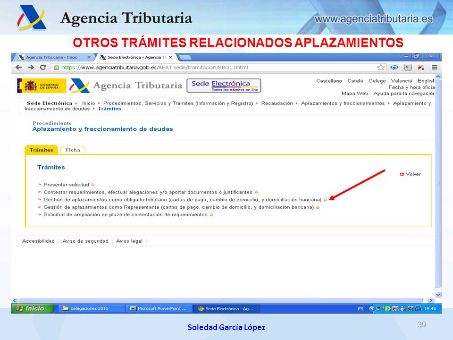This screenshot has width=453, height=340.
Task: Switch to the Ficha tab
Action: [73, 150]
